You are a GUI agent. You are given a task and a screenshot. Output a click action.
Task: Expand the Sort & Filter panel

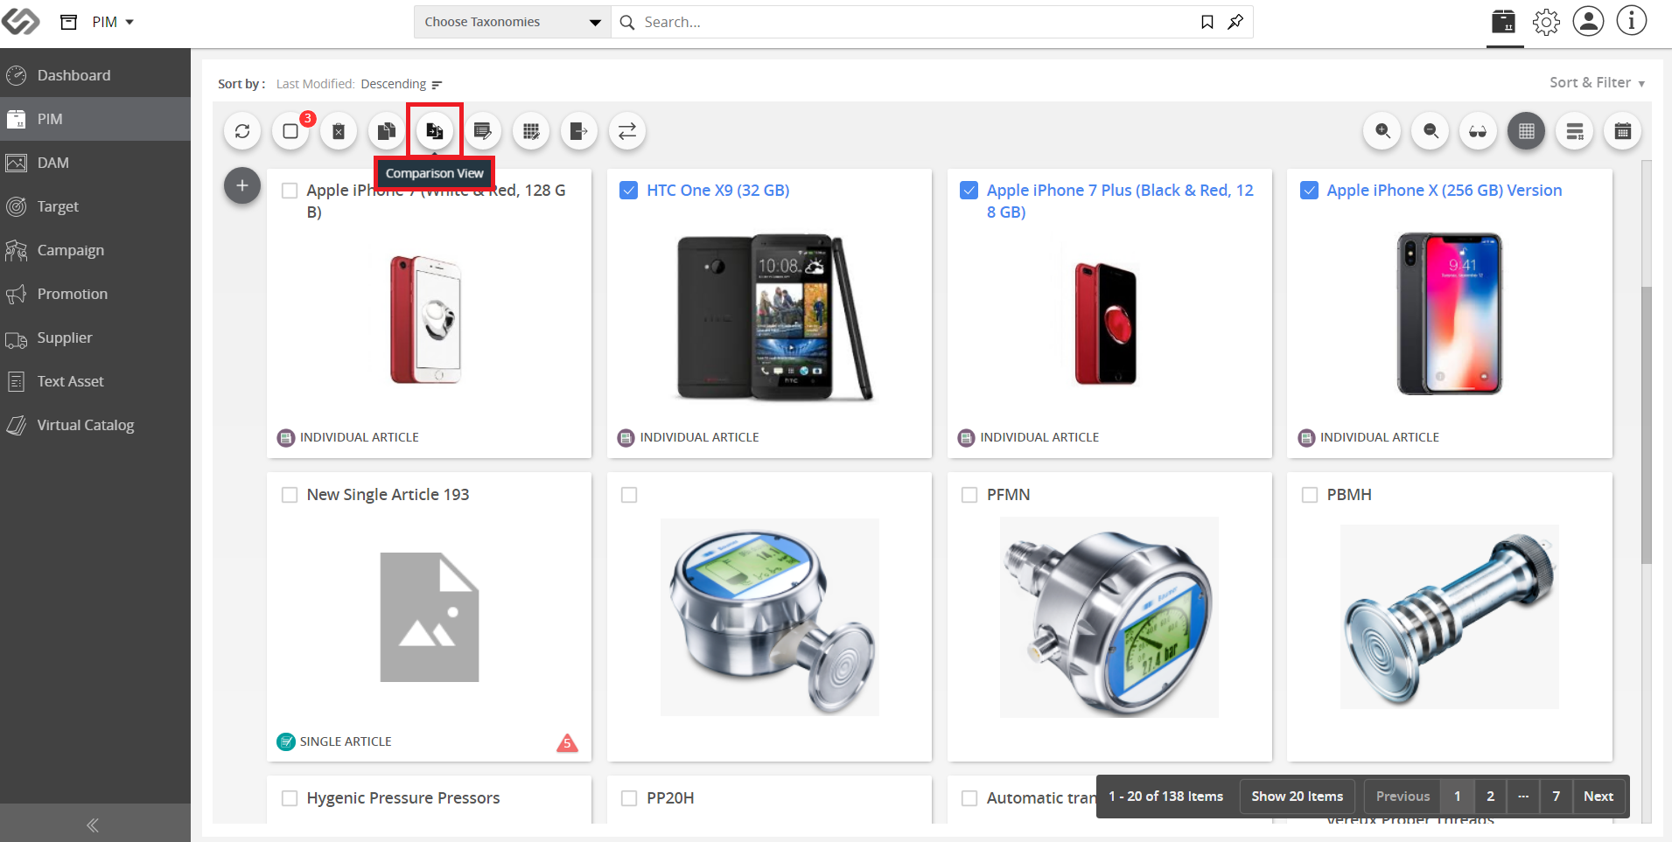coord(1597,82)
